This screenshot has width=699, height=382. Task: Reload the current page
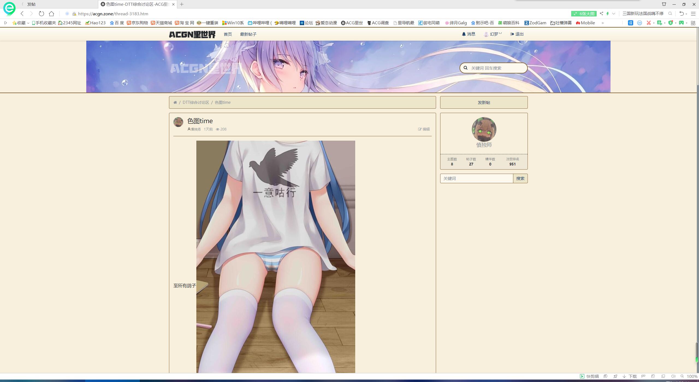pos(41,14)
